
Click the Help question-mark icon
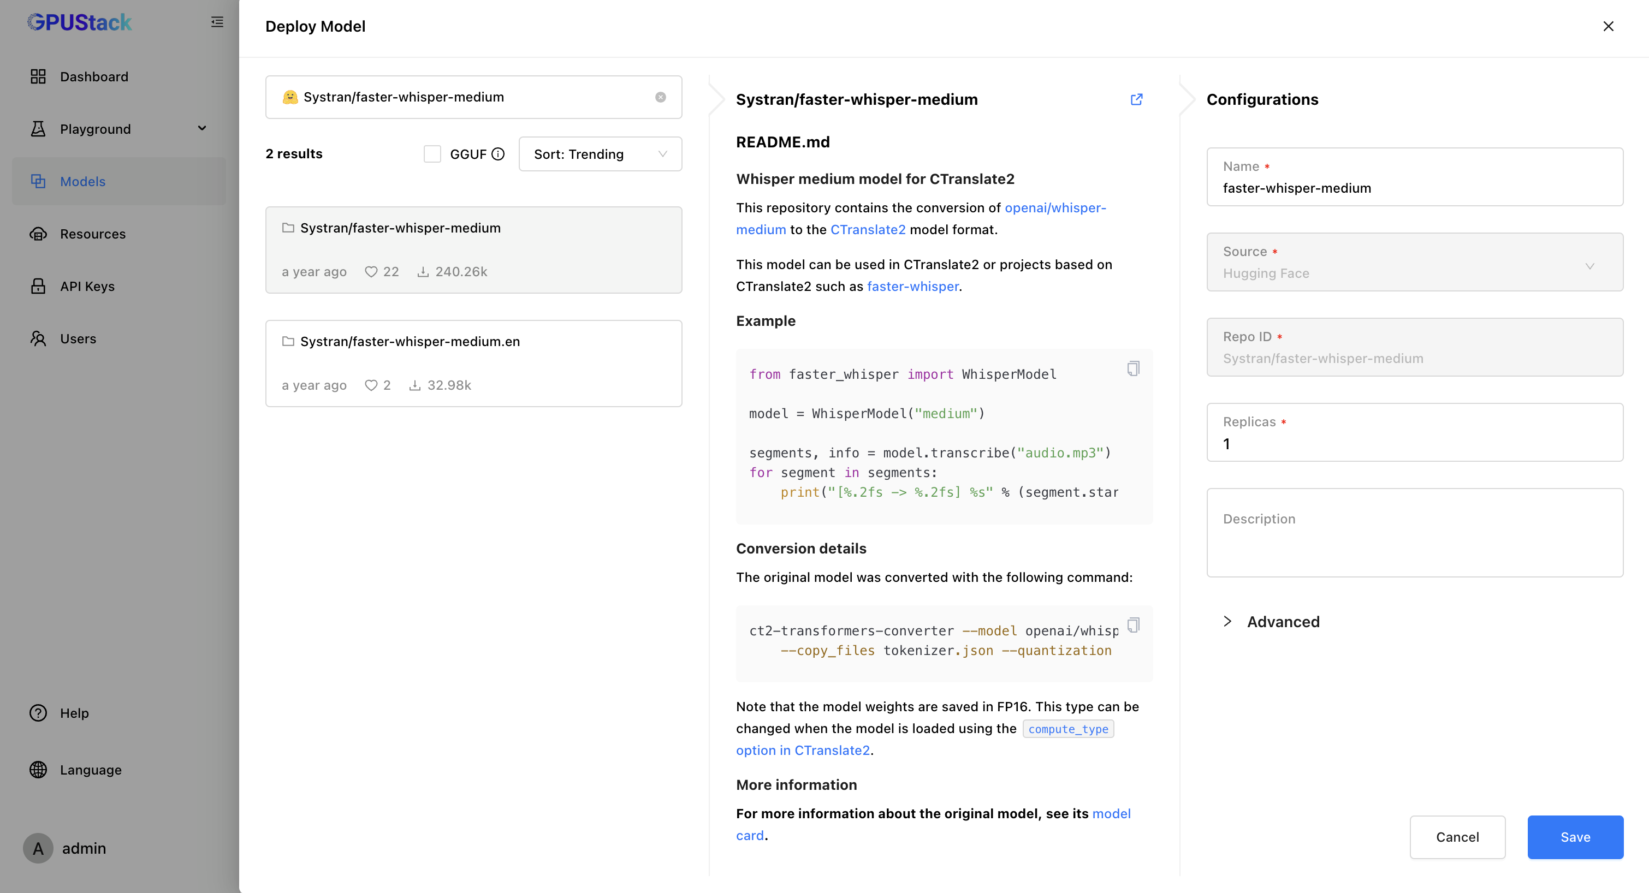(x=38, y=713)
